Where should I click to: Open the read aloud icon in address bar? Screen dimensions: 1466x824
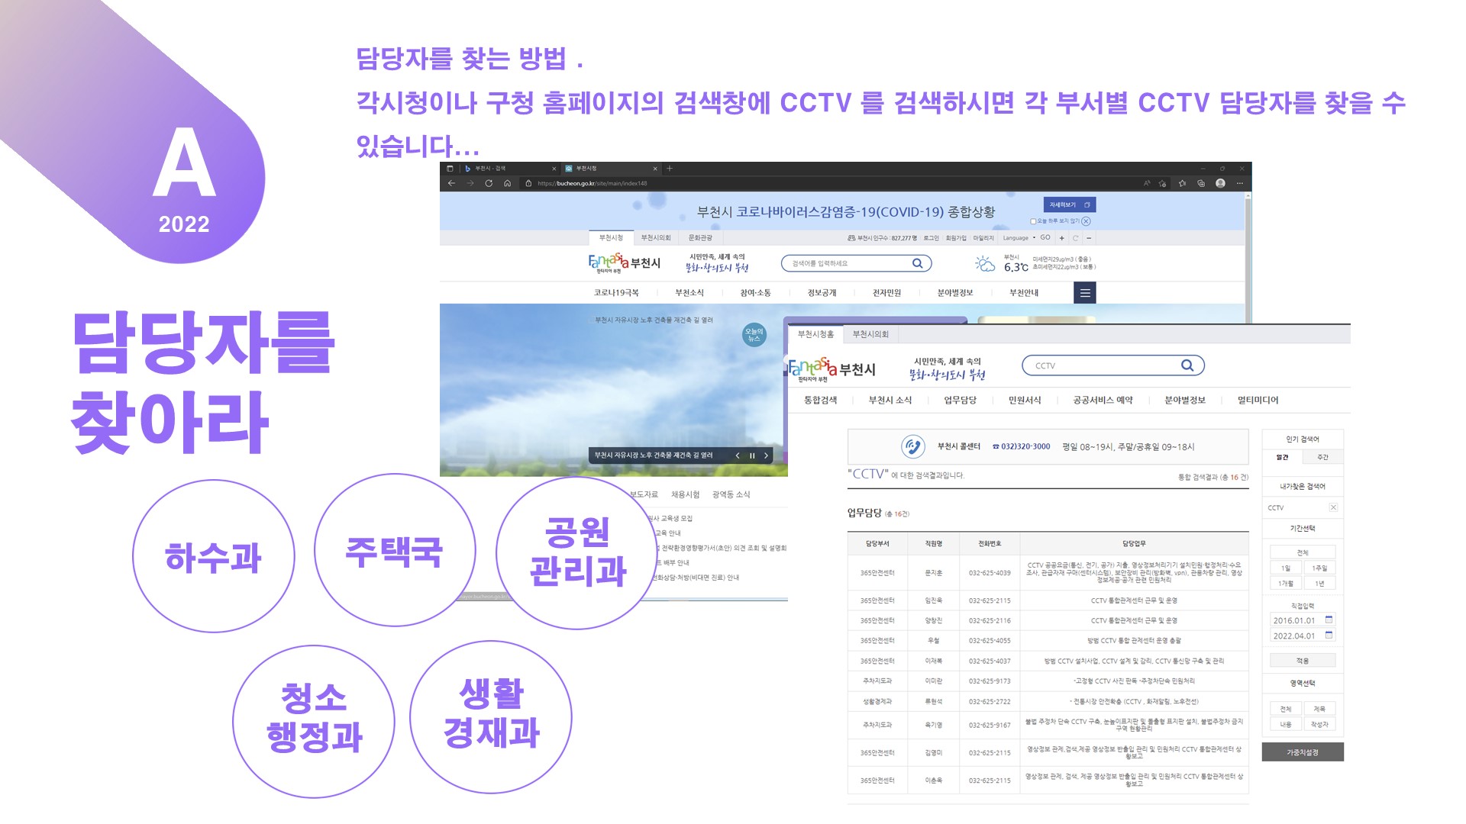pyautogui.click(x=1147, y=183)
